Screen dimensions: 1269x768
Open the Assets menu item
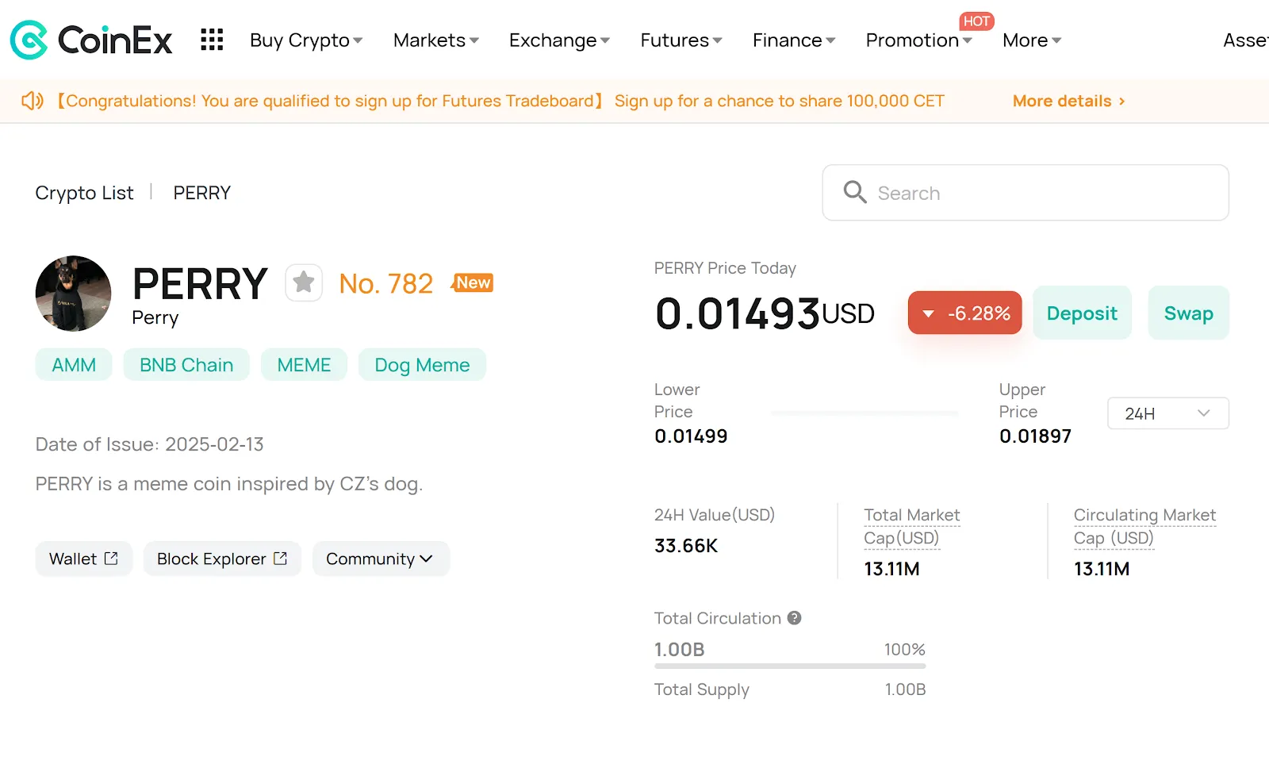coord(1246,40)
